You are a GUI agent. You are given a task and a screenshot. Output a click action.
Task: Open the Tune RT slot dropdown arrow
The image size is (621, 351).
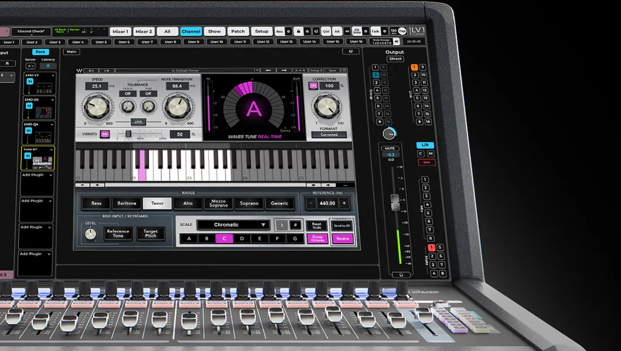[51, 150]
